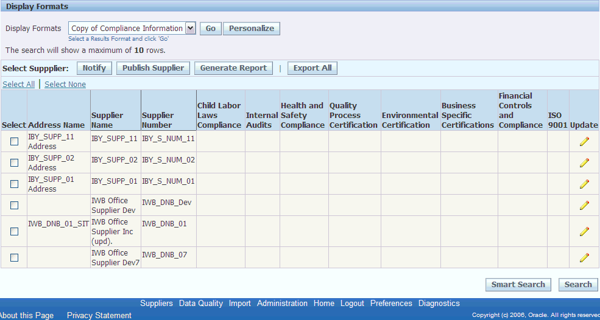Click the IWB_DNB_01_SIT address name

coord(58,224)
